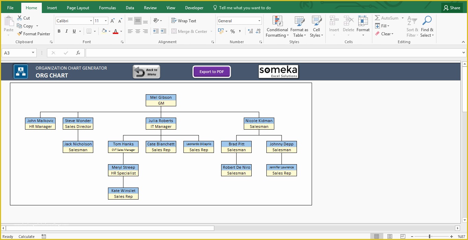Open the Clear eraser menu
Screen dimensions: 468x240
click(384, 34)
